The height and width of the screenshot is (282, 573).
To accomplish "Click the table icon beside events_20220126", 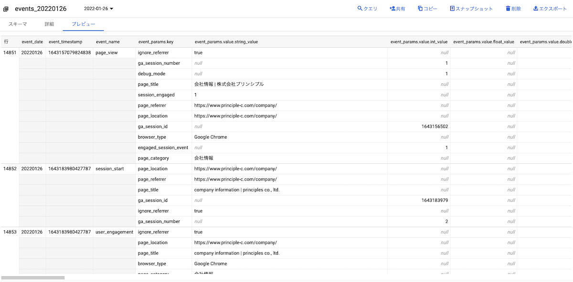I will point(6,9).
